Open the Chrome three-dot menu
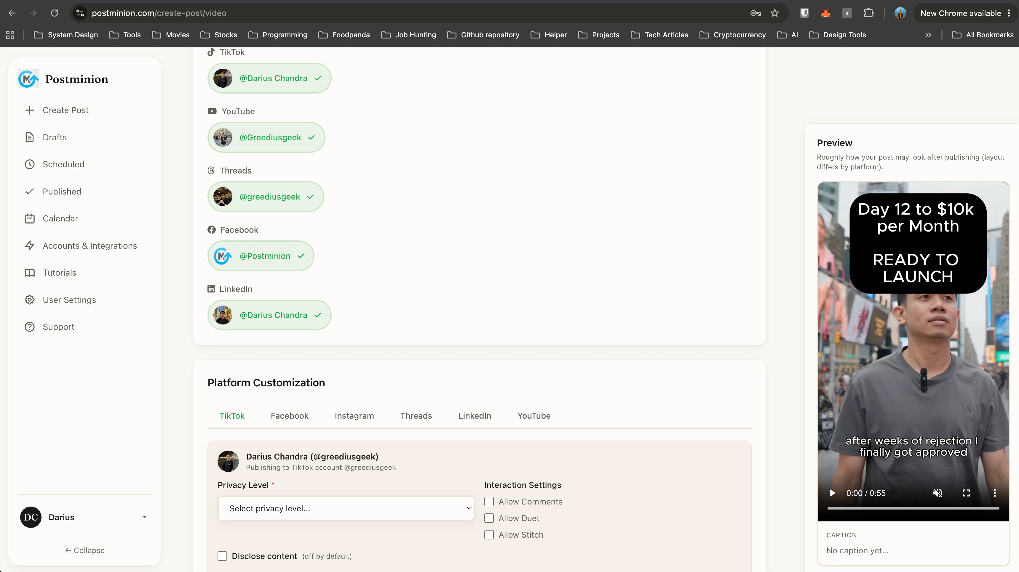1019x572 pixels. [x=1009, y=13]
